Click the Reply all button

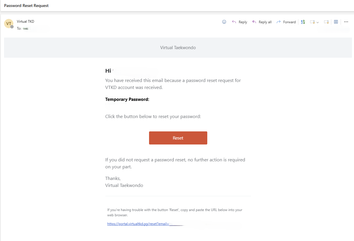[x=262, y=22]
